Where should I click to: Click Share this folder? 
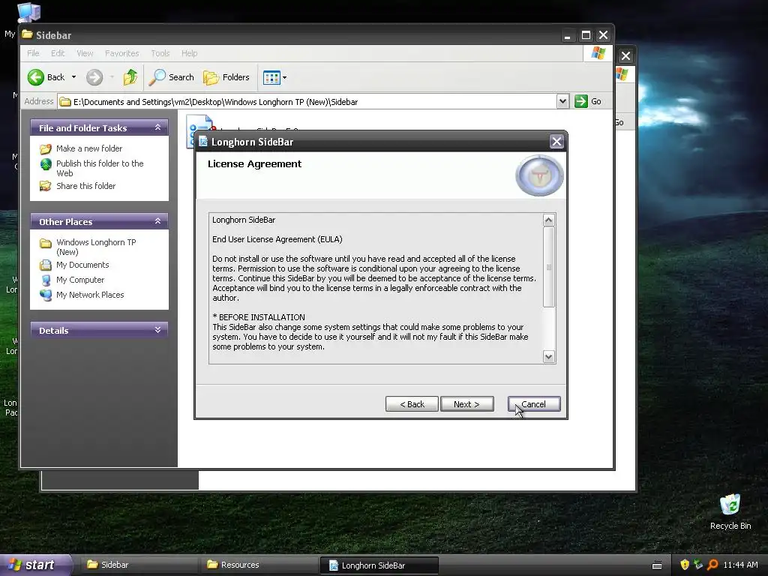pyautogui.click(x=85, y=186)
